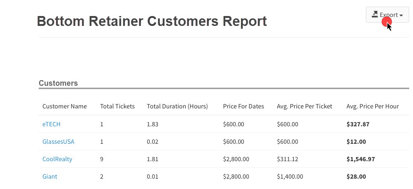Select the $28.00 hourly price cell

click(356, 176)
